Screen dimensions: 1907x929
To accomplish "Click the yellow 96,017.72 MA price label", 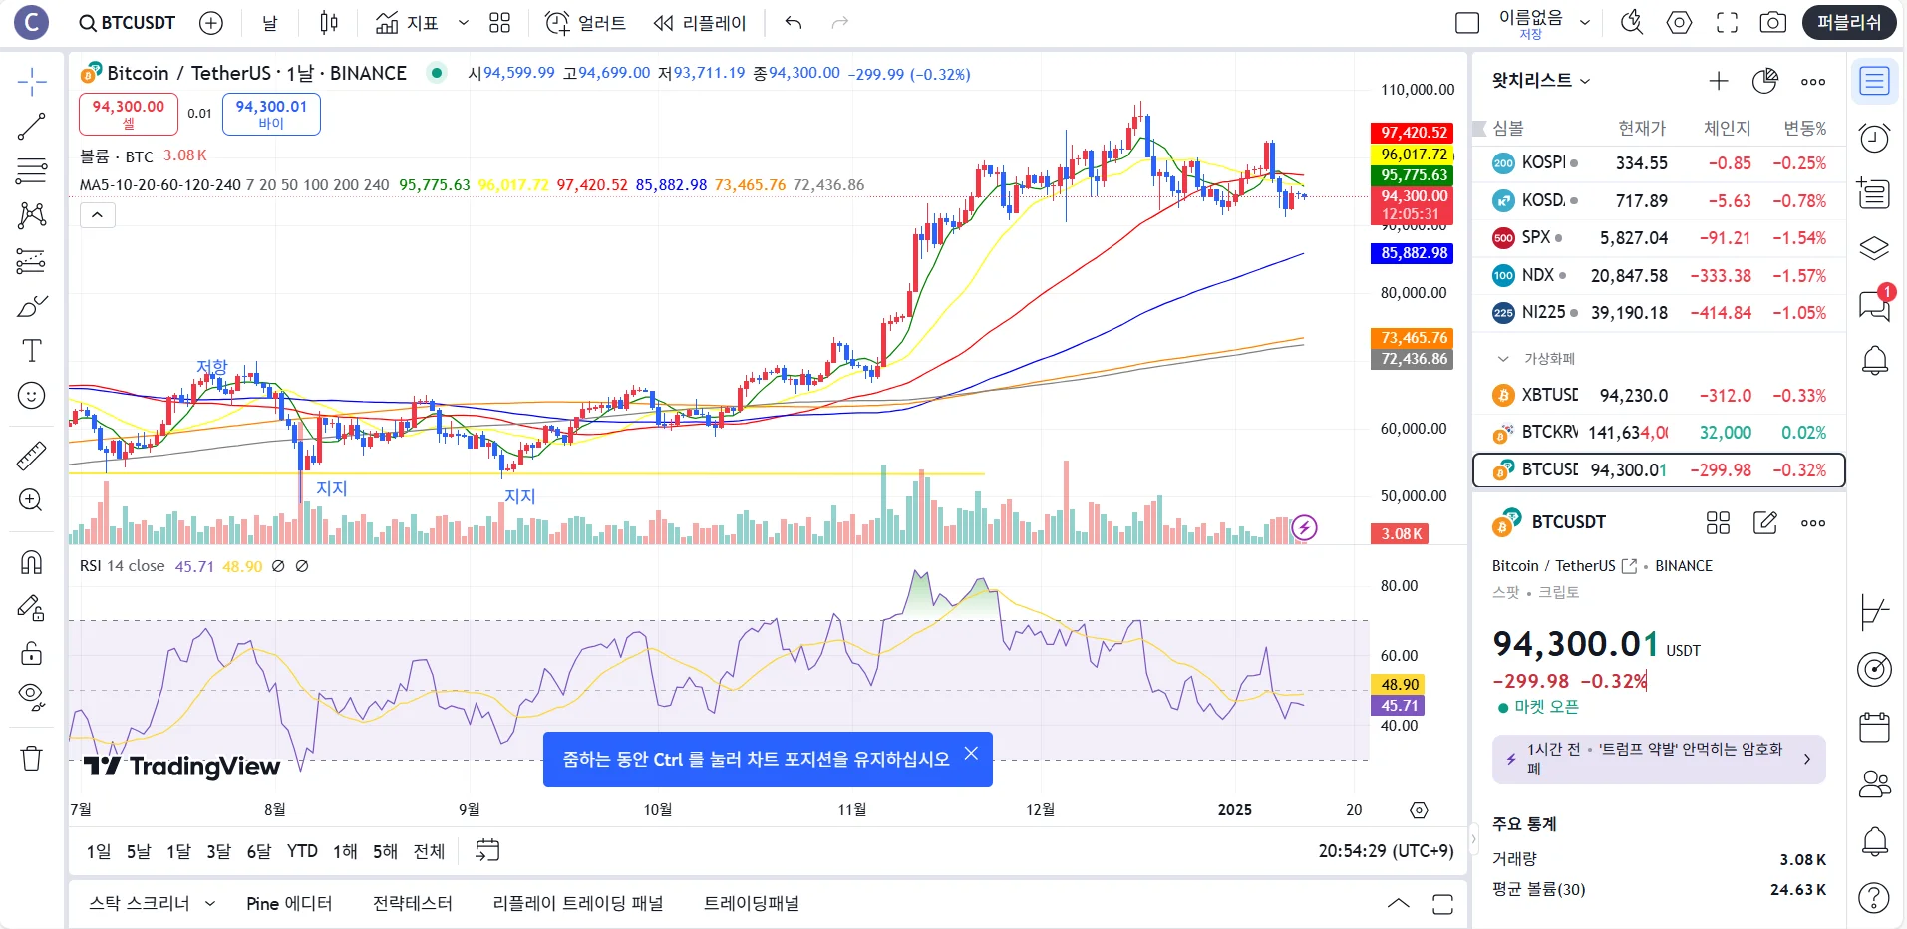I will click(1413, 155).
